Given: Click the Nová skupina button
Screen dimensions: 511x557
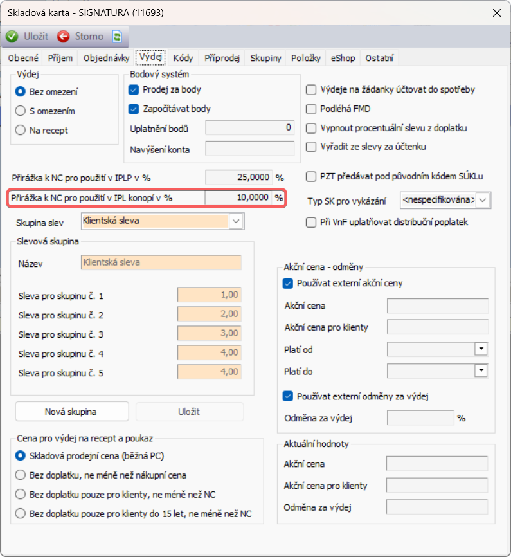Looking at the screenshot, I should (72, 412).
